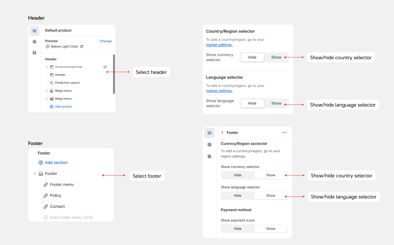
Task: Click the back arrow beside Footer title
Action: point(222,133)
